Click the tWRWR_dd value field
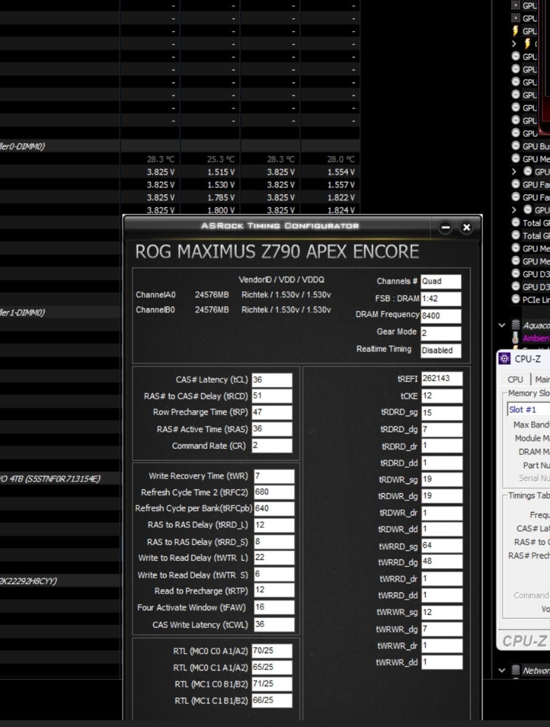Viewport: 550px width, 727px height. (442, 662)
